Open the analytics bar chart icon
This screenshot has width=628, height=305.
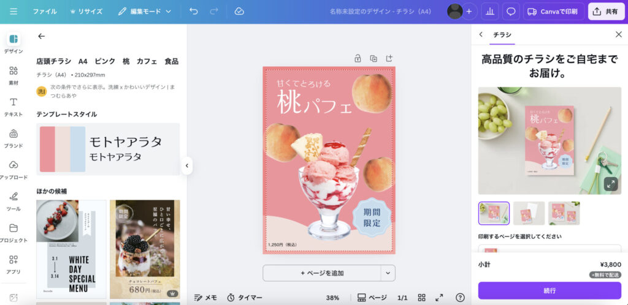point(490,11)
